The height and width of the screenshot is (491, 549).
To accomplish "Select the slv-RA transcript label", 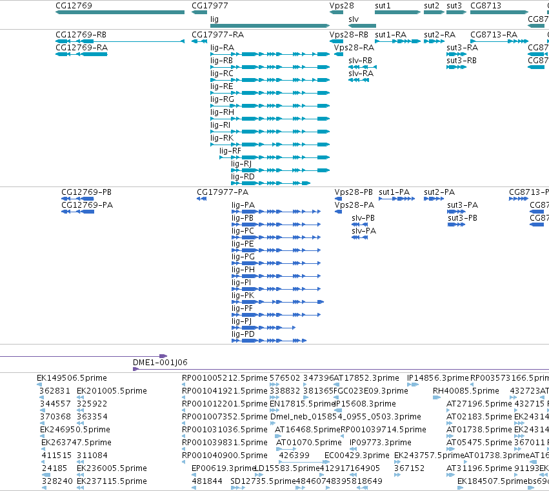I will click(361, 74).
